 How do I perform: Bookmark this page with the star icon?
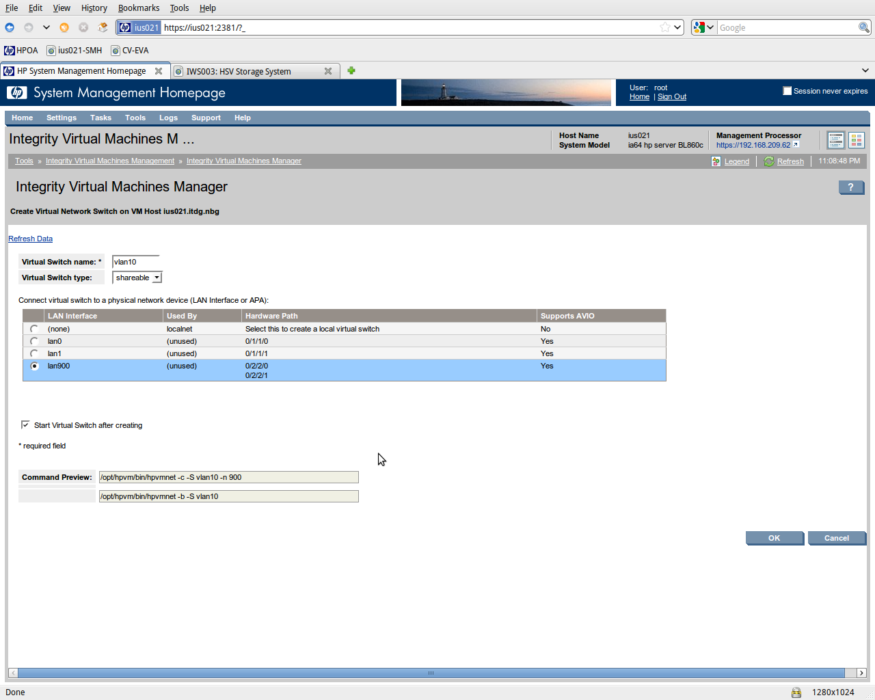tap(664, 27)
